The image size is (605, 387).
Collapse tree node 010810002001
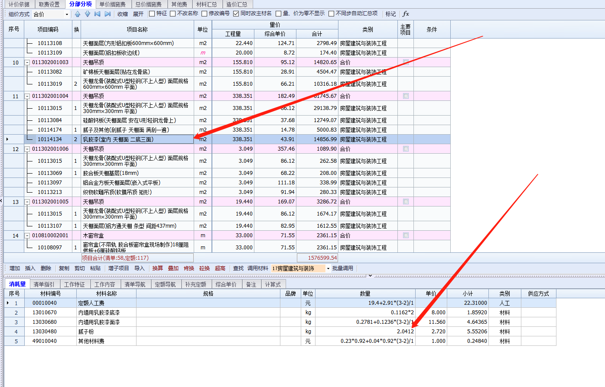coord(27,235)
